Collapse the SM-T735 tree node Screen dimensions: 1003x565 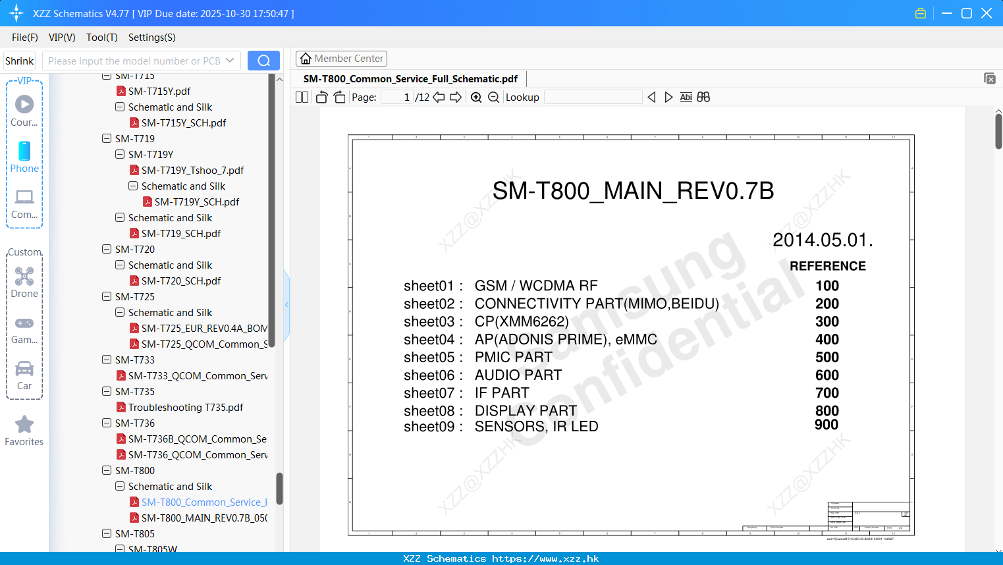coord(107,391)
